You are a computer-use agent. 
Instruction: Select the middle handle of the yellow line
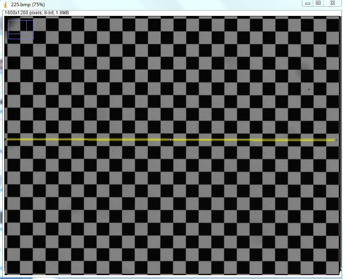point(171,139)
